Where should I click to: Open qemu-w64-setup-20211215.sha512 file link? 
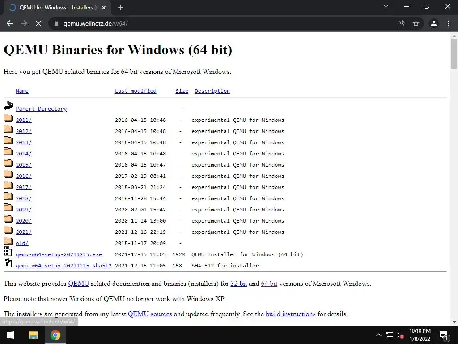[64, 266]
